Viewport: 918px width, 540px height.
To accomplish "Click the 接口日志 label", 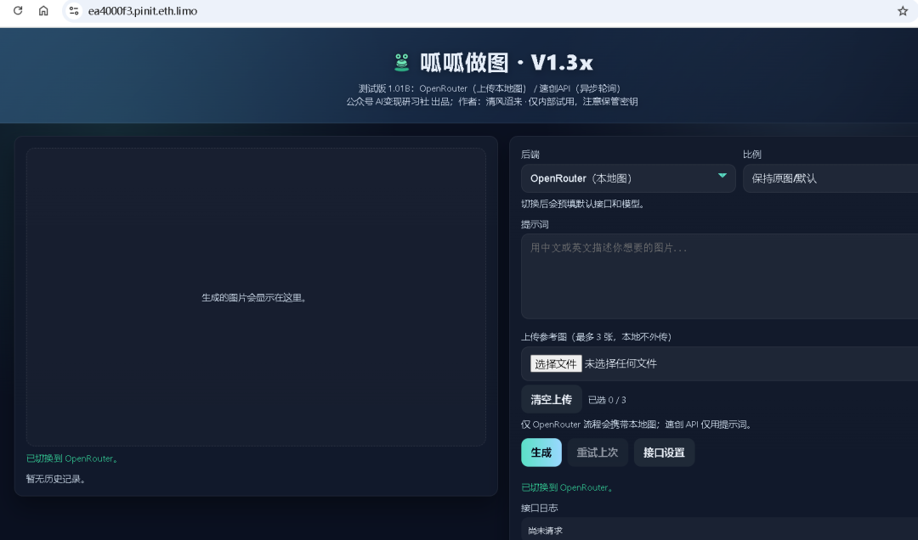I will pyautogui.click(x=539, y=508).
